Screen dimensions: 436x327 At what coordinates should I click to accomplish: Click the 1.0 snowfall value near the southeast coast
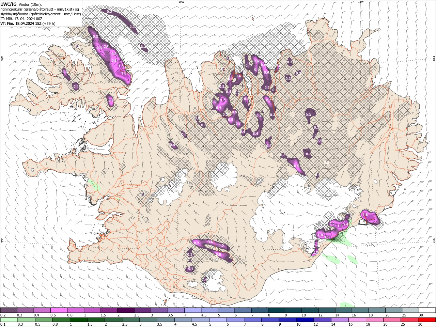point(320,235)
